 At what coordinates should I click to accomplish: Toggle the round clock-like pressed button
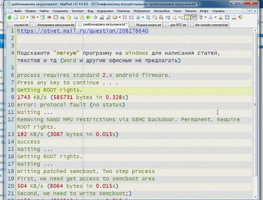pyautogui.click(x=194, y=17)
